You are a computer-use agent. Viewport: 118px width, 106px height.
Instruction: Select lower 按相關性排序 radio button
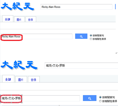coord(100,101)
